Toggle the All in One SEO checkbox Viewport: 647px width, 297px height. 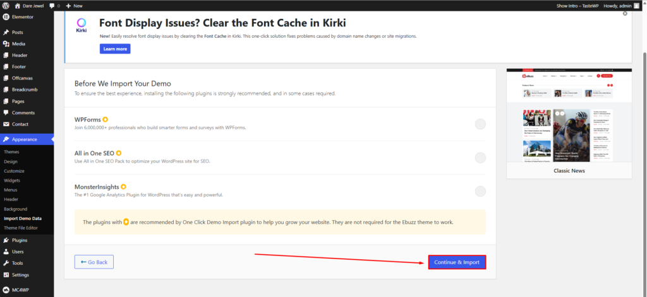480,158
